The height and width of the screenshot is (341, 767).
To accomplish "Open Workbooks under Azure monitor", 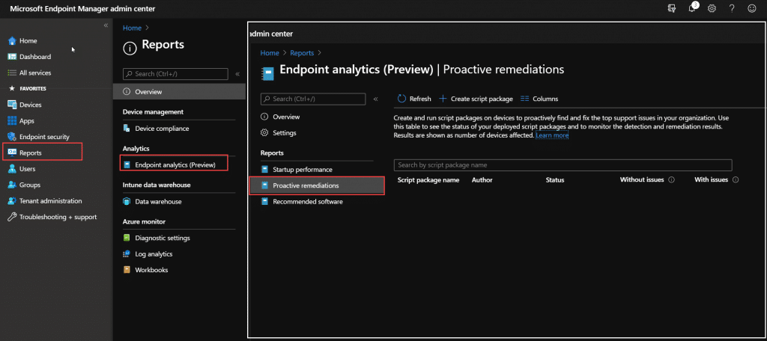I will (151, 270).
